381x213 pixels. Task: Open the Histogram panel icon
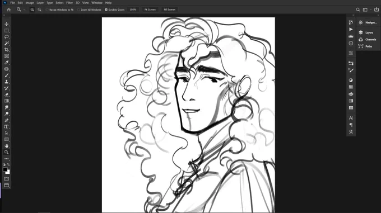(x=351, y=36)
